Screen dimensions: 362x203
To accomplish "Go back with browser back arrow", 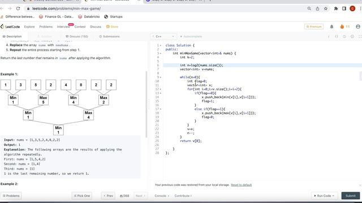I will point(2,8).
